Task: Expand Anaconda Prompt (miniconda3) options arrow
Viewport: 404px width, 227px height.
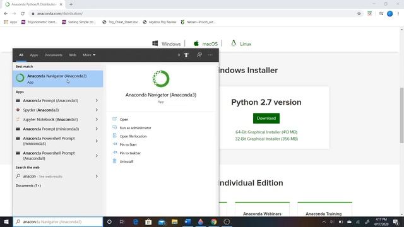Action: (97, 129)
